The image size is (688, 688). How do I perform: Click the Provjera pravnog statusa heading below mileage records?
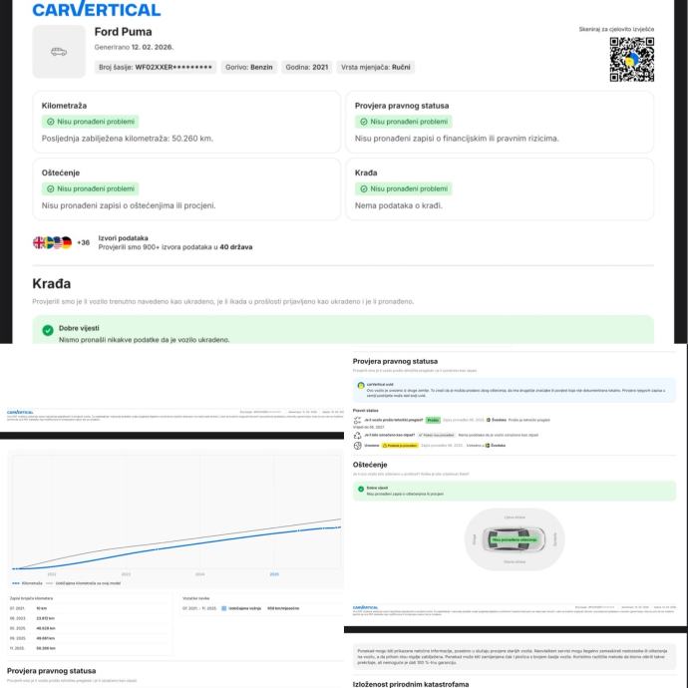(x=51, y=671)
